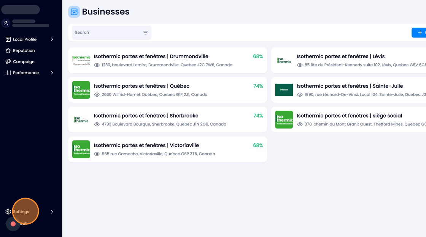The height and width of the screenshot is (237, 426).
Task: Click the 74% score on Québec card
Action: pyautogui.click(x=258, y=86)
